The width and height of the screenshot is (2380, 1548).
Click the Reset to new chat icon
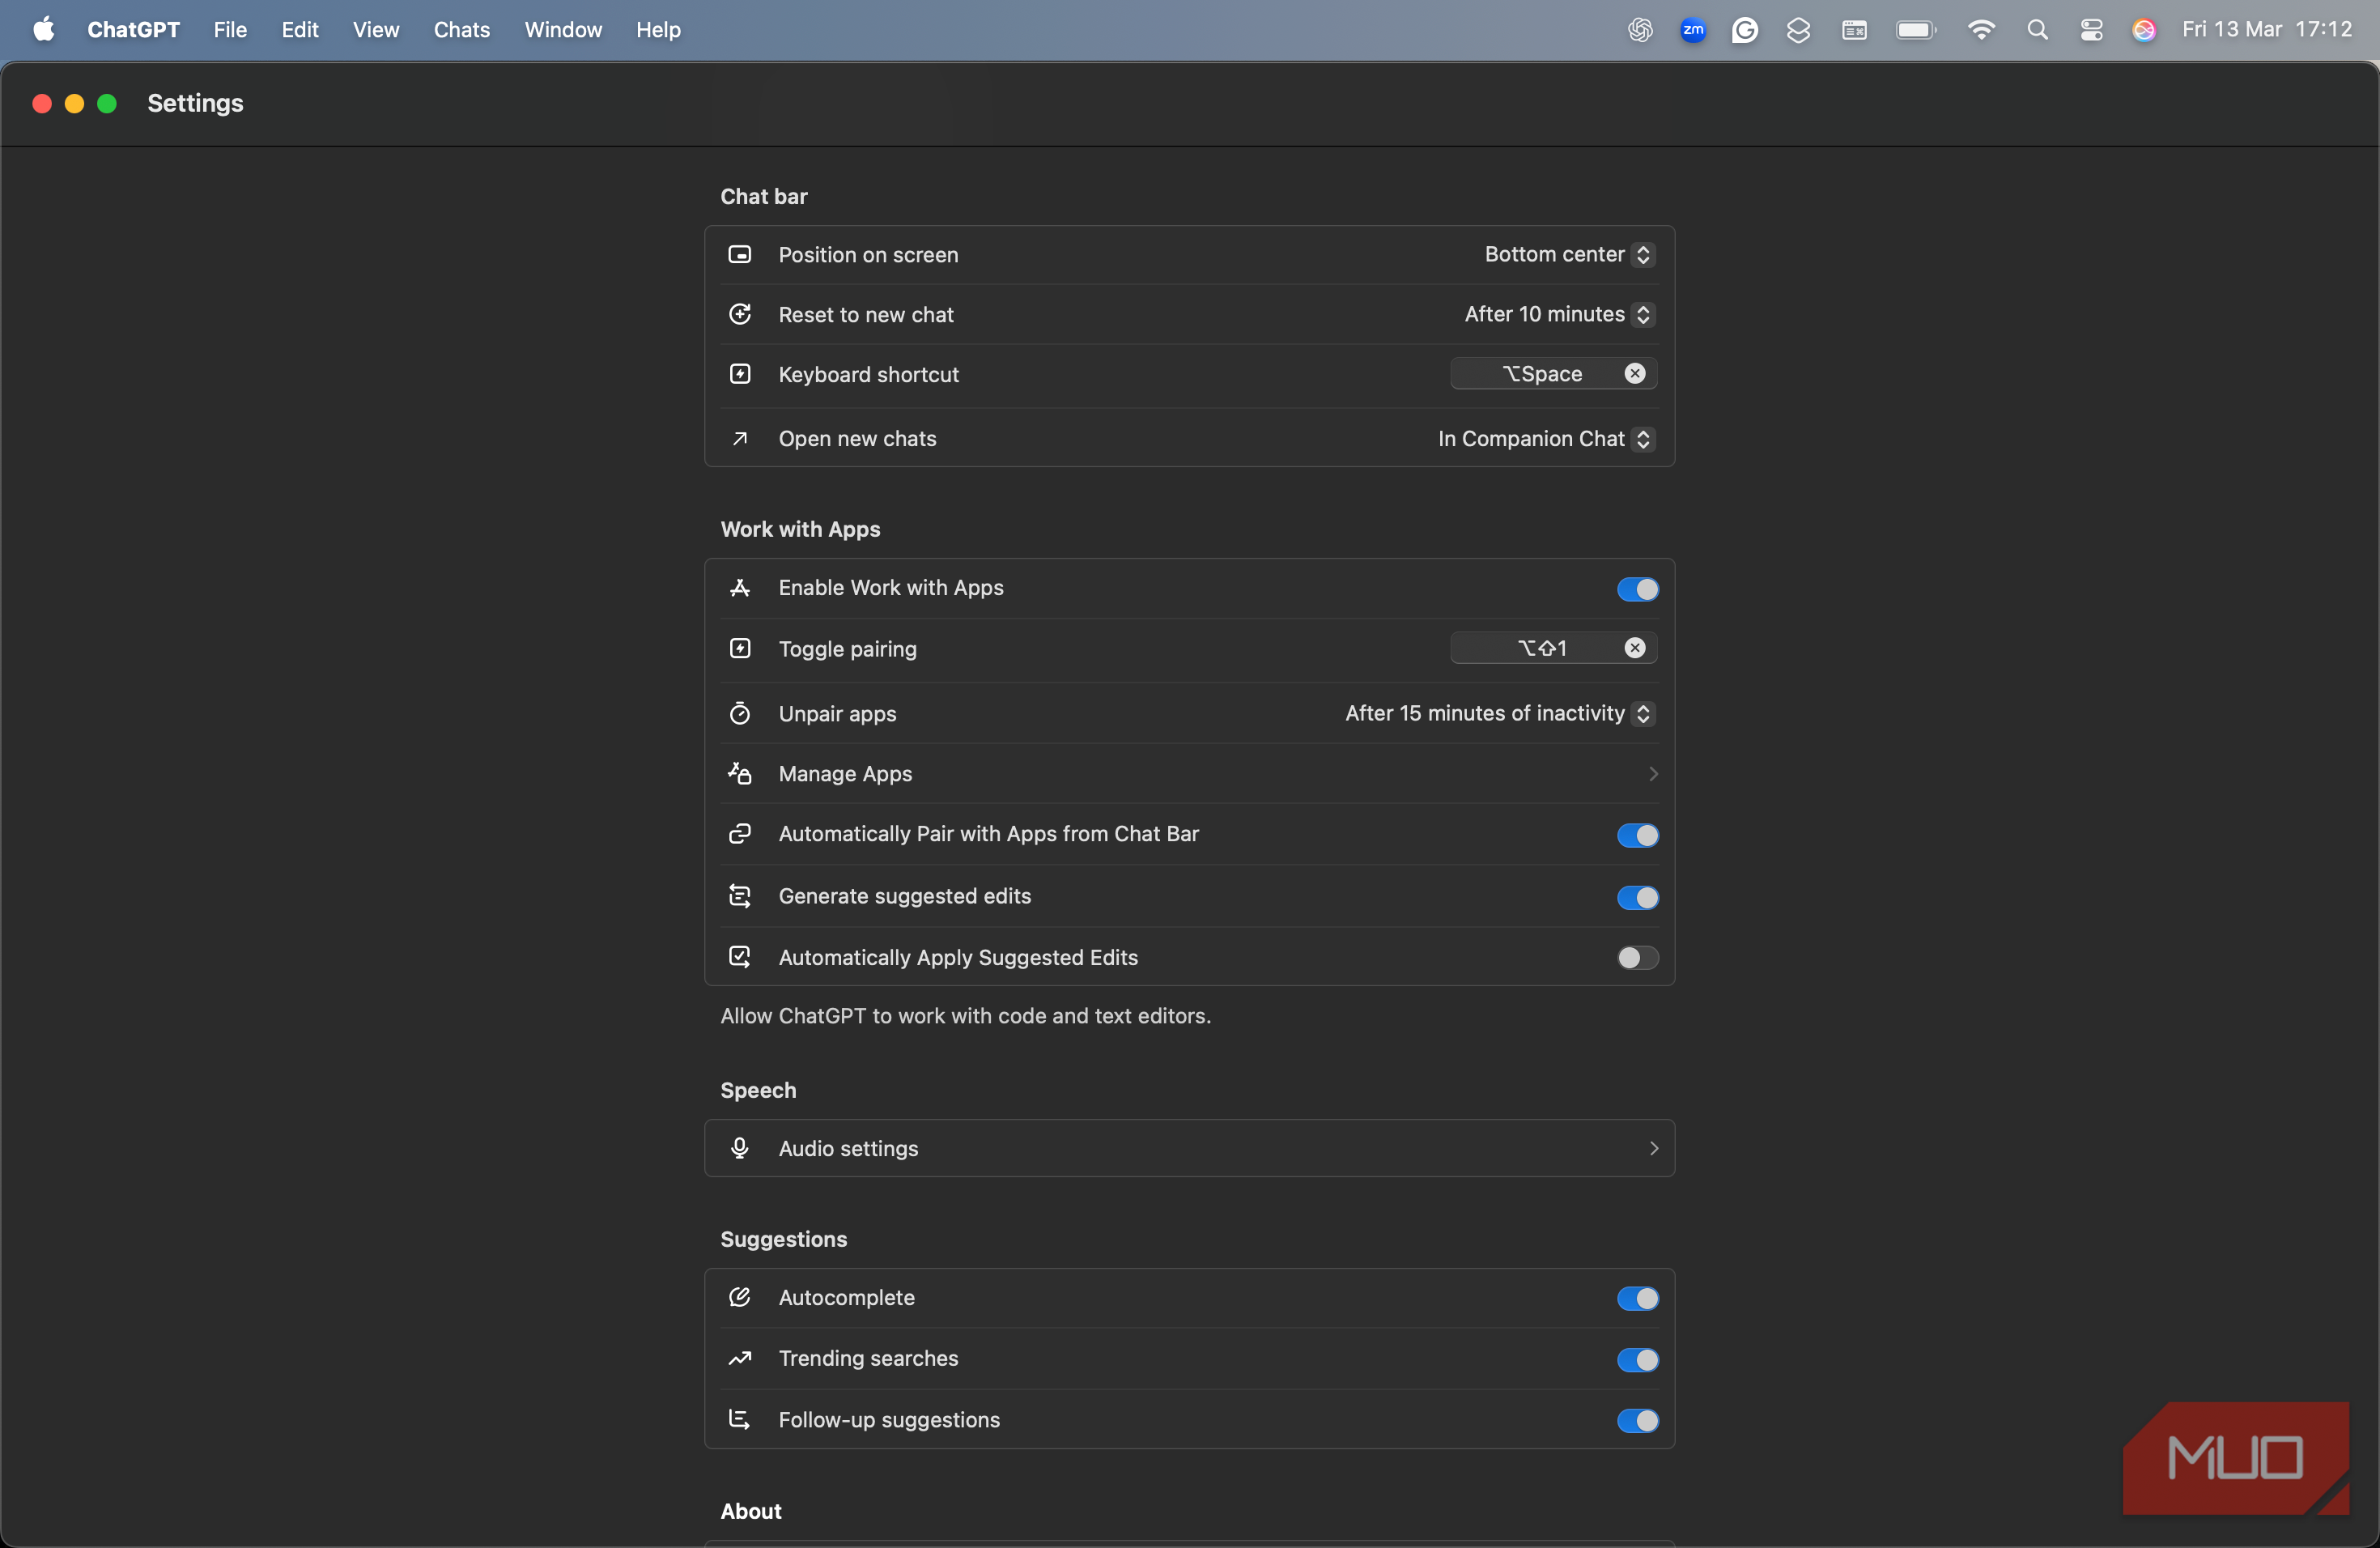point(740,314)
